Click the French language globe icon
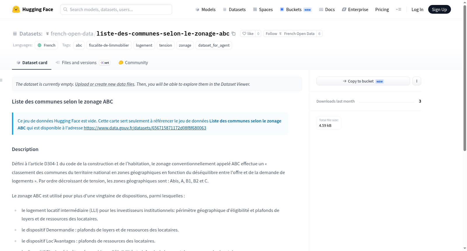Screen dimensions: 467x251 (x=39, y=45)
